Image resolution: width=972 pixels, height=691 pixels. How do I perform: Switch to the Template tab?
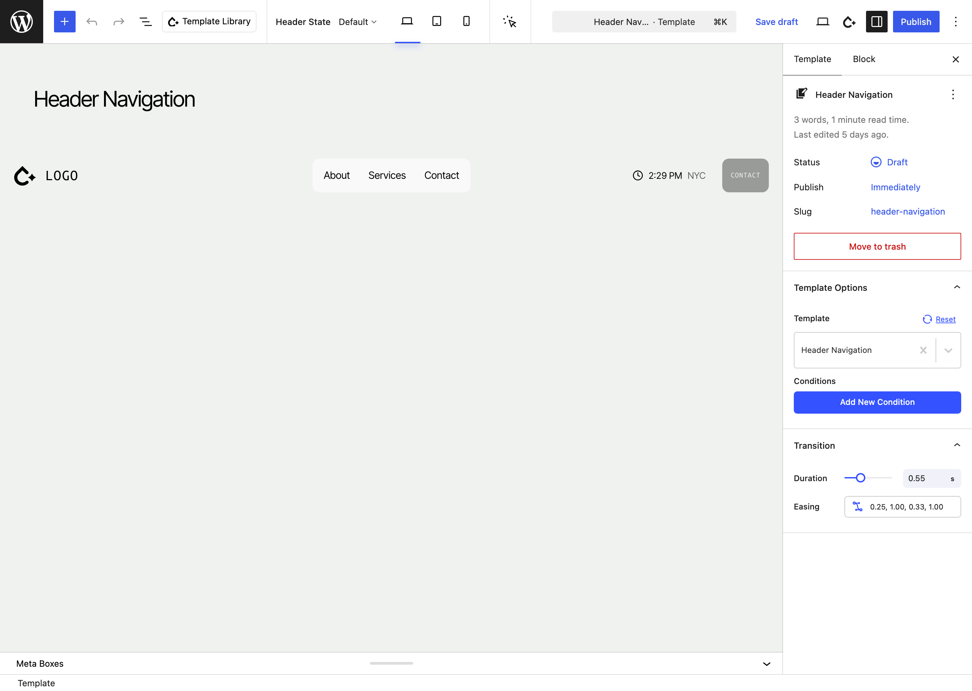812,59
